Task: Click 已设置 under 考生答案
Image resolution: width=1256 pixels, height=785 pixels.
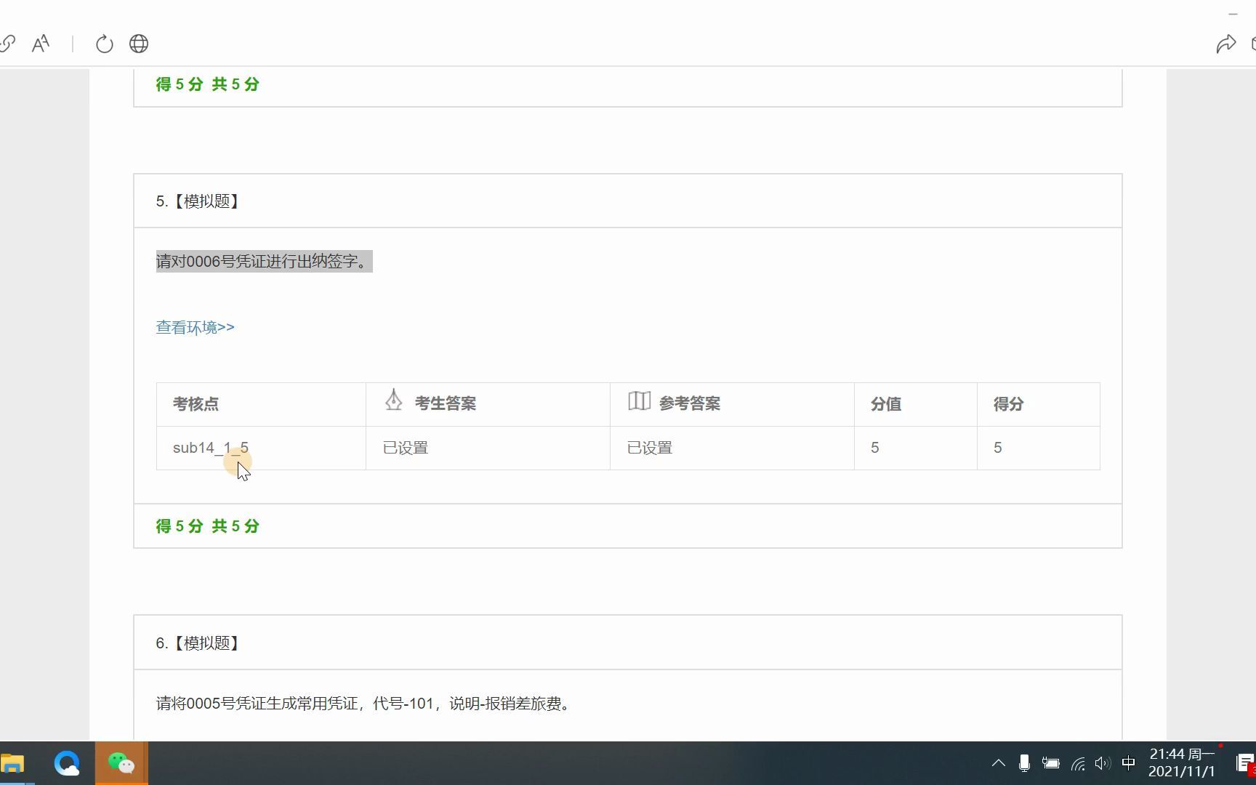Action: click(x=406, y=448)
